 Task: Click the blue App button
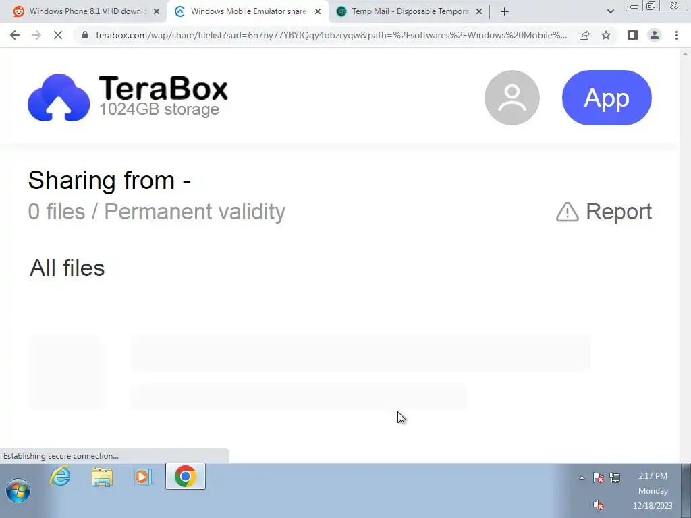pos(607,97)
